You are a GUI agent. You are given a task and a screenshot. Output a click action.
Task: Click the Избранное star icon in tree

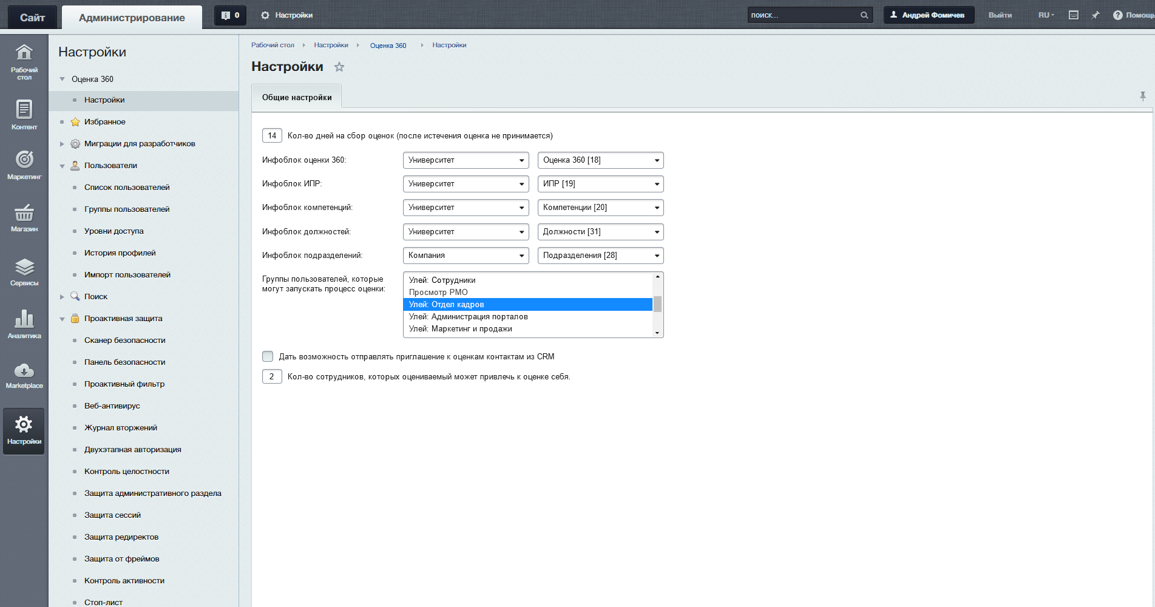75,122
